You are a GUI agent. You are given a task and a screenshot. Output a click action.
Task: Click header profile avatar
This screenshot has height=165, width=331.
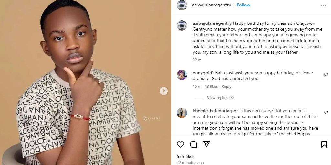182,5
